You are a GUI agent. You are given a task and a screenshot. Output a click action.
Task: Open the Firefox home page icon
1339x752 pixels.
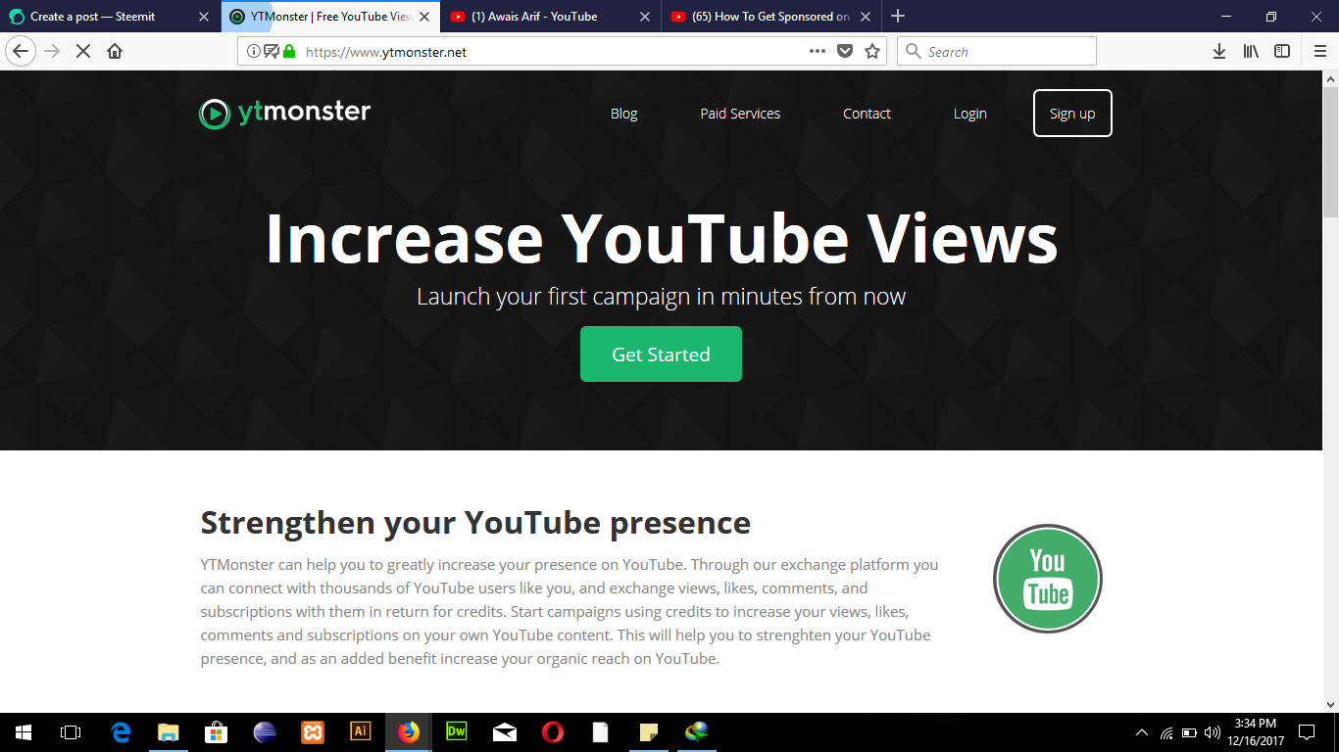(115, 51)
